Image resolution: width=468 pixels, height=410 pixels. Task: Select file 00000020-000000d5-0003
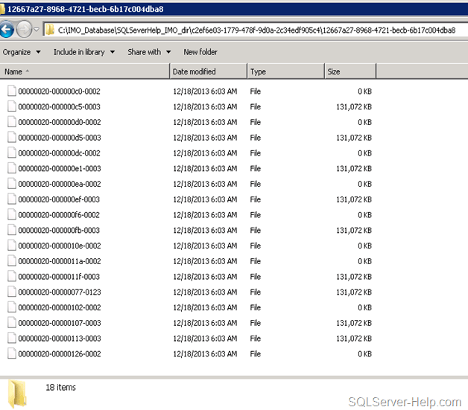click(x=59, y=138)
